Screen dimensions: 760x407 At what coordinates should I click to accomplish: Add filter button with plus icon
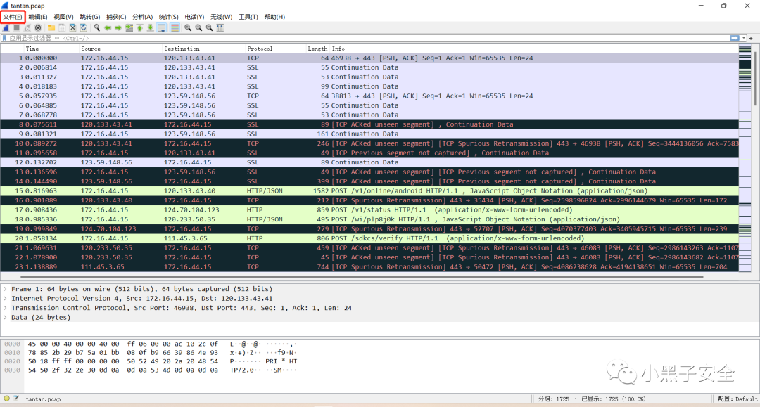752,38
